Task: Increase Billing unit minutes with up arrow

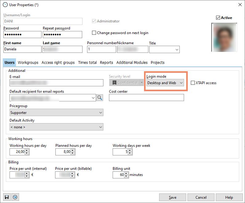Action: point(126,173)
